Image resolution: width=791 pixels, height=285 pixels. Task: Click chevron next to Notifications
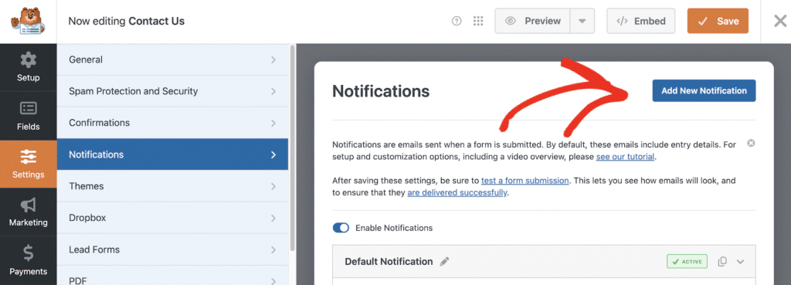pyautogui.click(x=273, y=155)
